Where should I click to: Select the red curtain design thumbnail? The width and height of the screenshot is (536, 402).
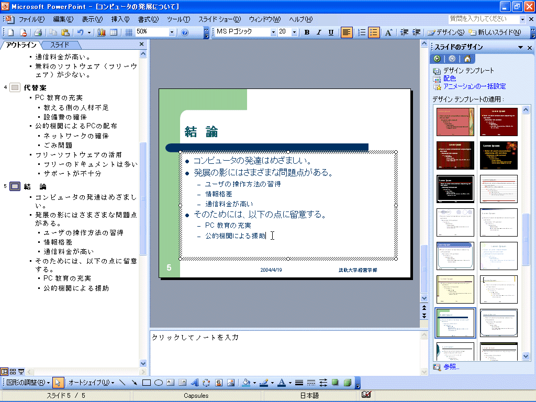(x=455, y=155)
